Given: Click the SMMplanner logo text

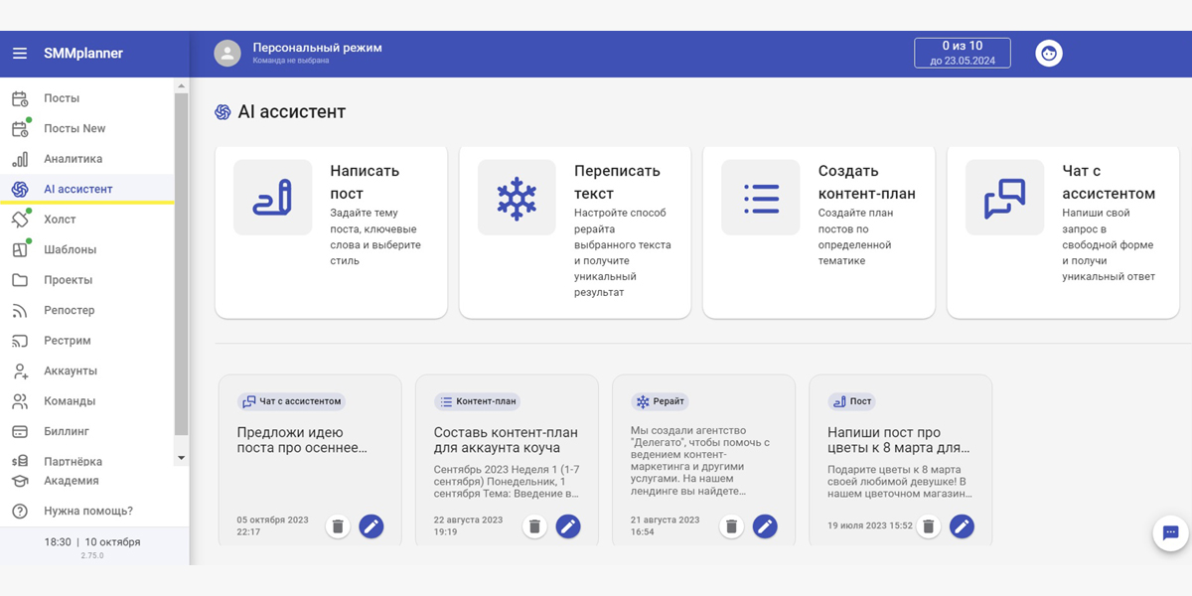Looking at the screenshot, I should tap(83, 54).
